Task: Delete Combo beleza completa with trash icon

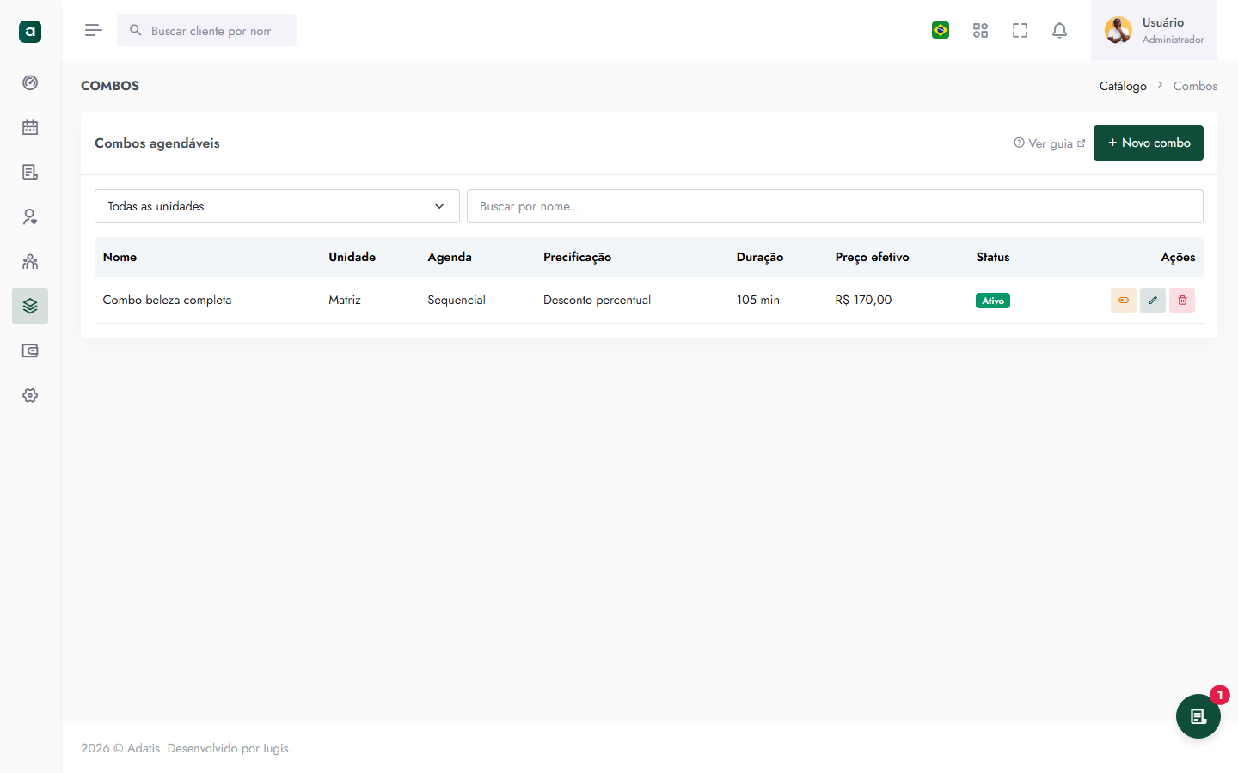Action: point(1182,300)
